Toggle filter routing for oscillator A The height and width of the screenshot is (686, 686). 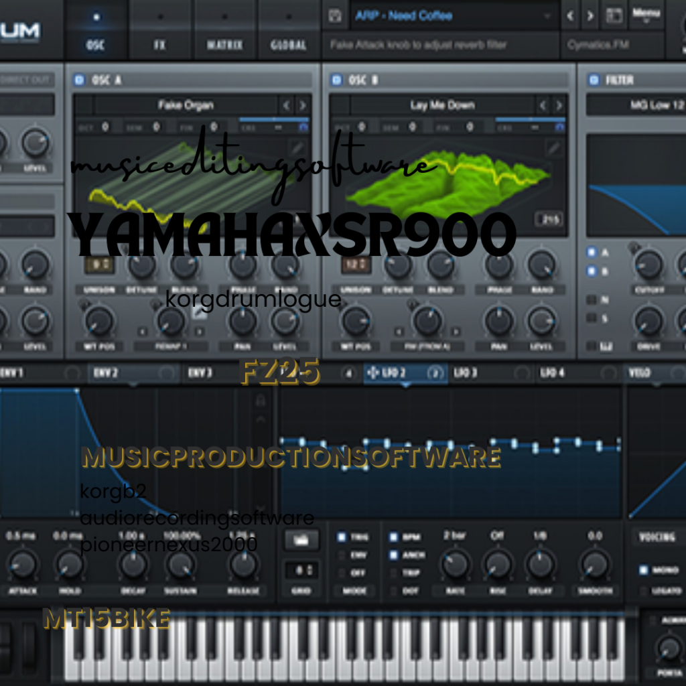coord(592,253)
